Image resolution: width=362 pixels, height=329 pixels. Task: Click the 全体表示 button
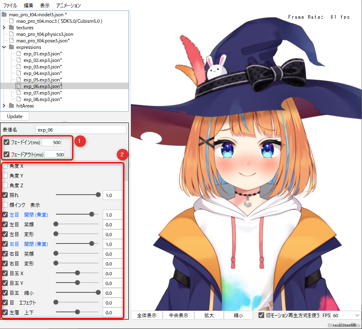click(x=147, y=316)
